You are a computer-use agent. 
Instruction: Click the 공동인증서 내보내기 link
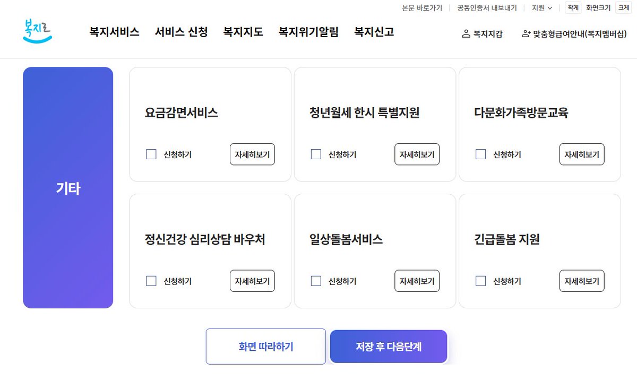487,8
